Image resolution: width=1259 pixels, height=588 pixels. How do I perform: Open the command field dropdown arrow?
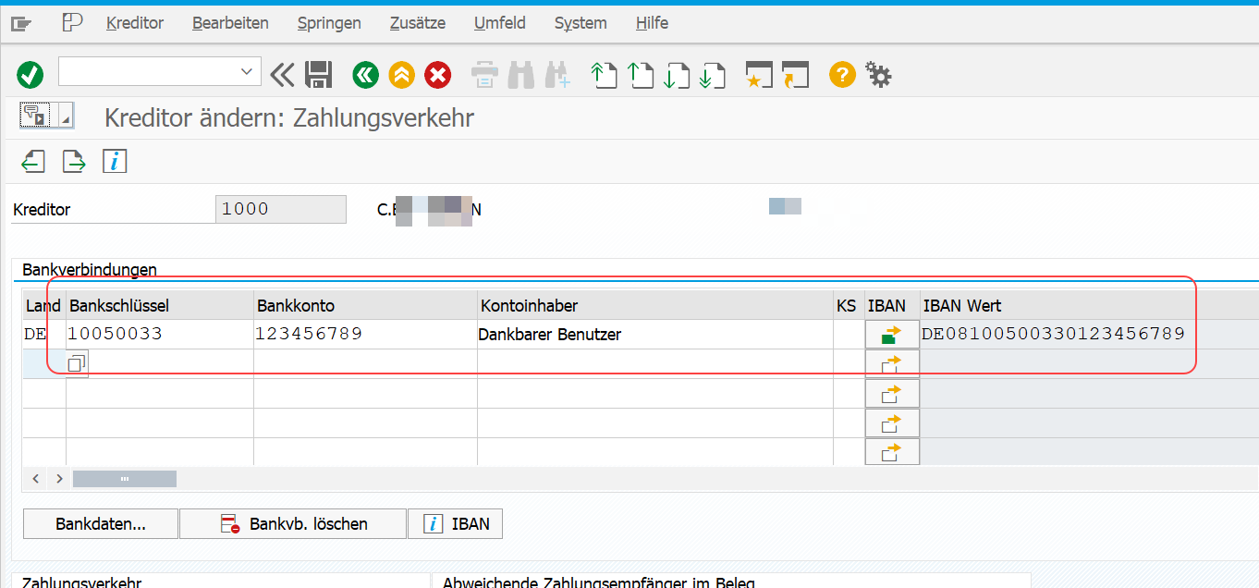[246, 71]
